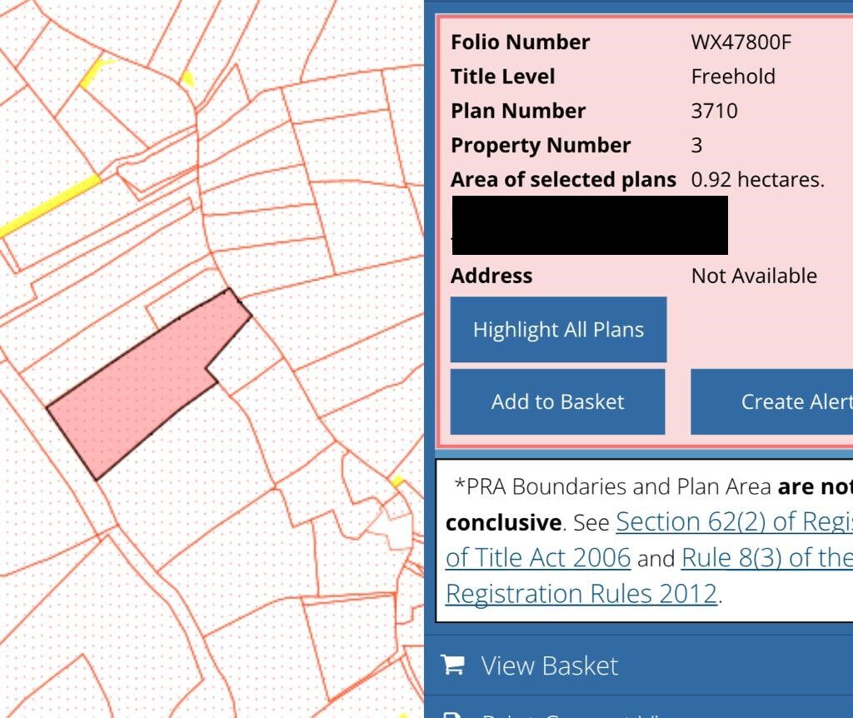
Task: Select the pink highlighted land parcel
Action: [142, 391]
